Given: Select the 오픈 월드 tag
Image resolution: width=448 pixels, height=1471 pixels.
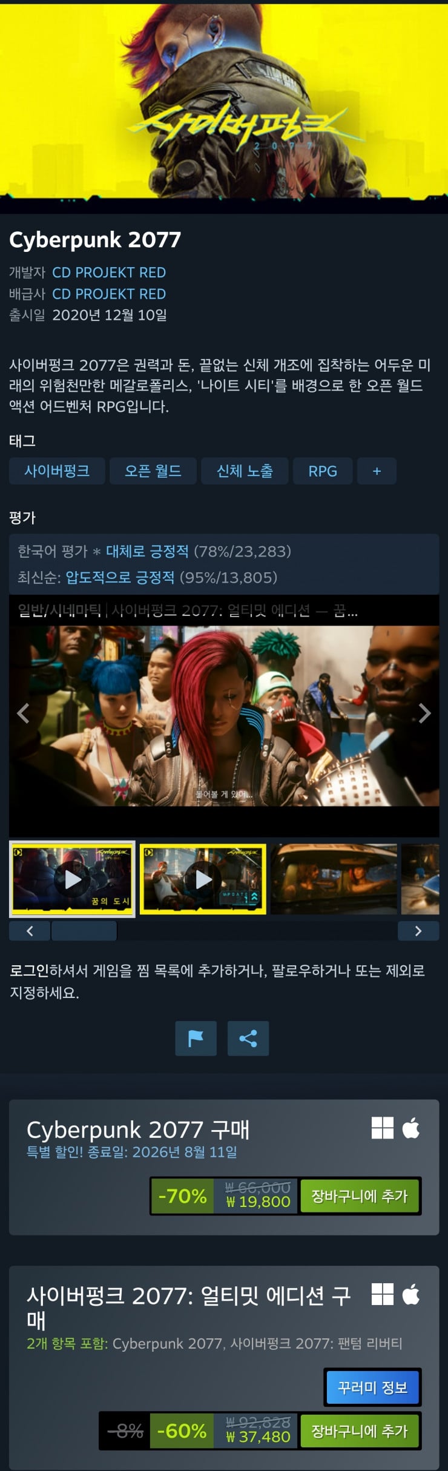Looking at the screenshot, I should point(153,471).
